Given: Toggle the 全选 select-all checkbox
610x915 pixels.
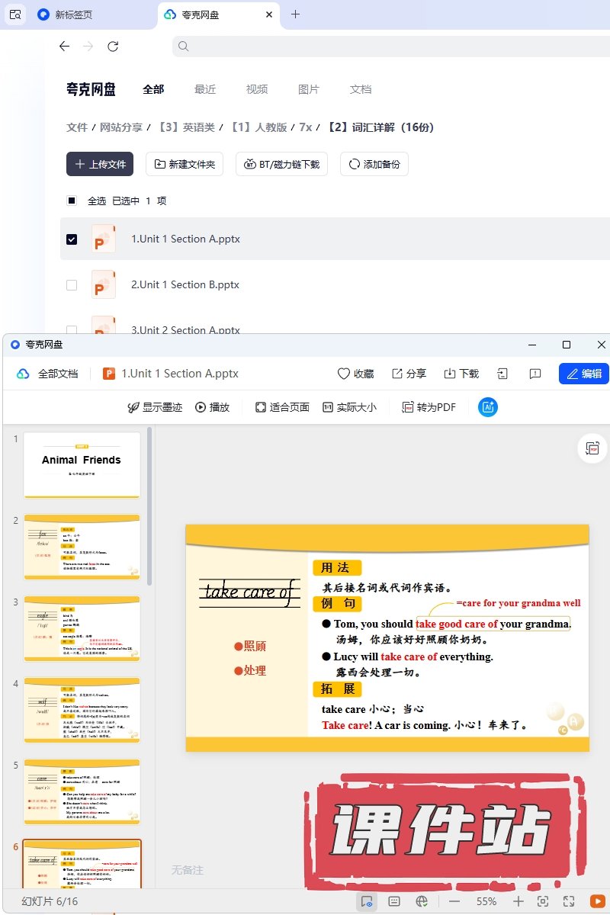Looking at the screenshot, I should click(x=72, y=201).
